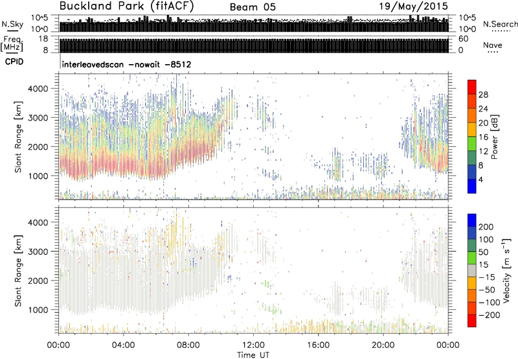Click the '16:00' time tick label

318,345
